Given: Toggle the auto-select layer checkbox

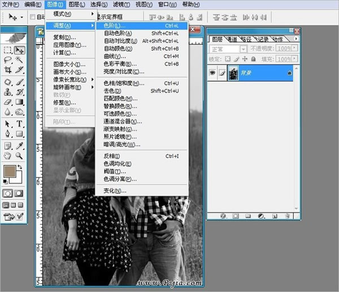Looking at the screenshot, I should 32,16.
